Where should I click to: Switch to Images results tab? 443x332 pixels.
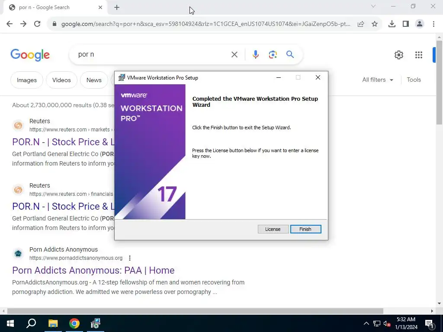[x=27, y=80]
